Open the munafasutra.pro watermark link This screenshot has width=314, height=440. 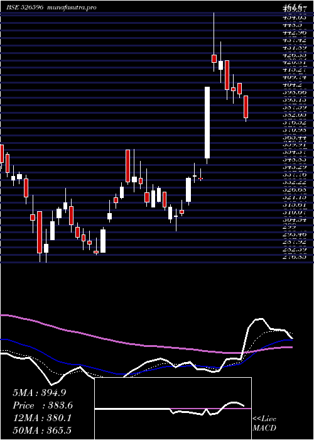point(72,8)
